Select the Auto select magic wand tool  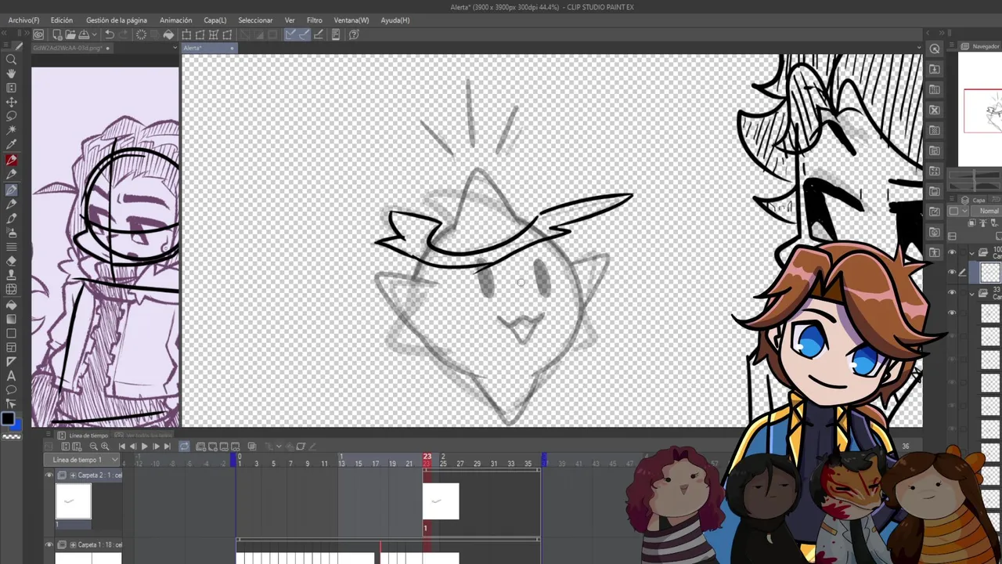click(x=11, y=130)
